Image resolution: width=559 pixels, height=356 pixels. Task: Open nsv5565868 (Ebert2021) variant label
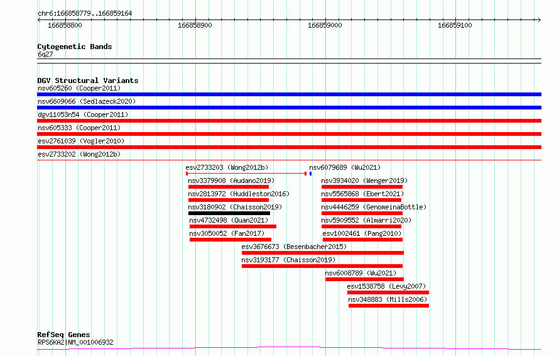(x=362, y=194)
